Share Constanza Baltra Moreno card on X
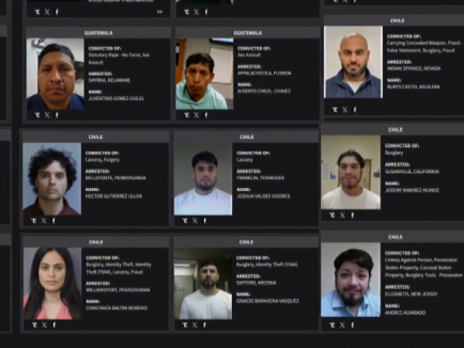 pyautogui.click(x=44, y=325)
